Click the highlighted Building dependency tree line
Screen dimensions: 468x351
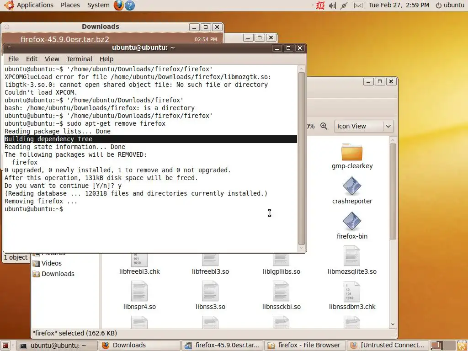coord(151,139)
